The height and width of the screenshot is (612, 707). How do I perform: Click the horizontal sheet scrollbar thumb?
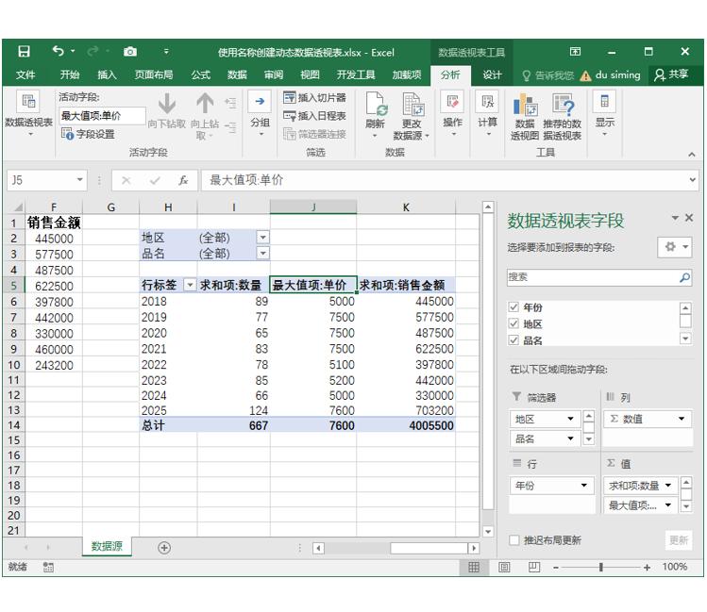429,548
